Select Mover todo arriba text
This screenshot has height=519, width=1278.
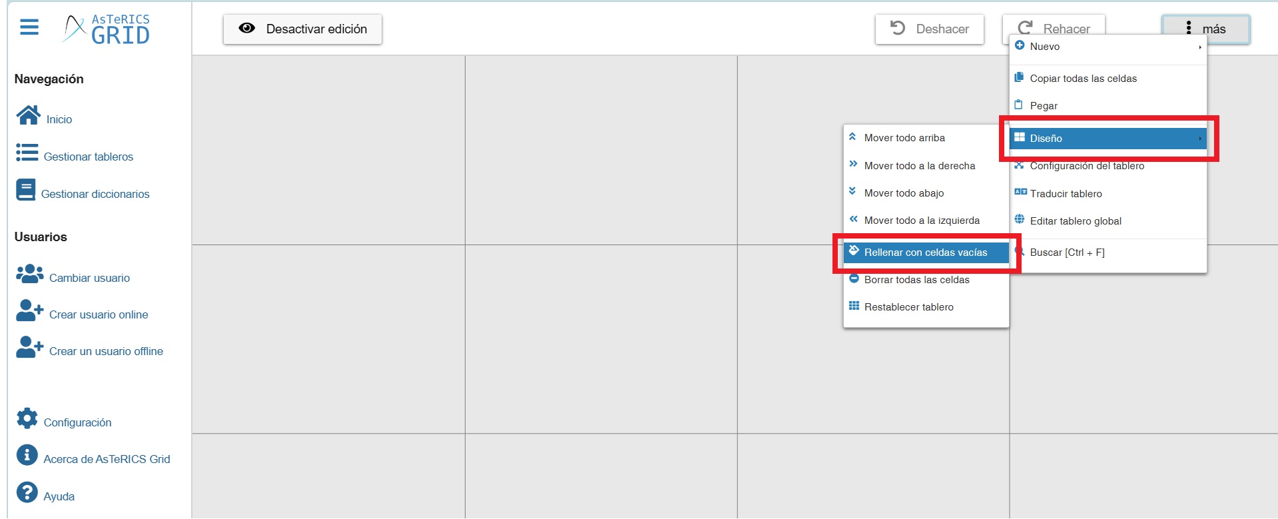pos(904,138)
